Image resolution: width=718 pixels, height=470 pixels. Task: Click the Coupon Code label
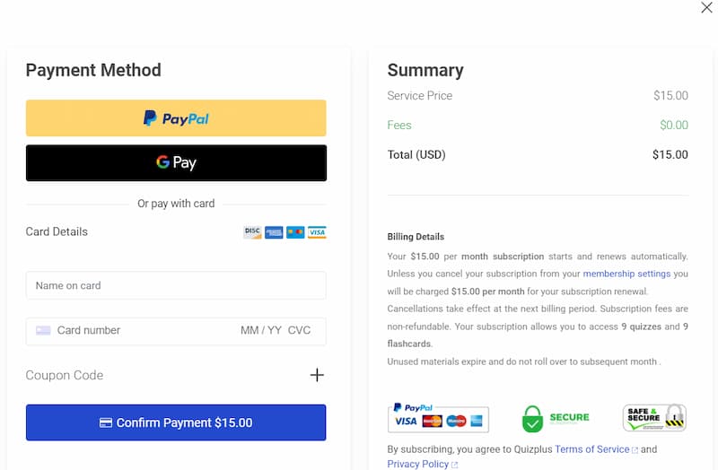pyautogui.click(x=64, y=375)
